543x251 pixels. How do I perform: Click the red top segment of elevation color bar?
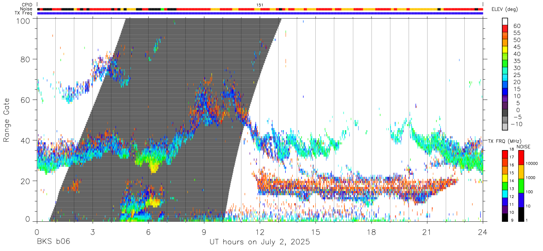pyautogui.click(x=505, y=29)
